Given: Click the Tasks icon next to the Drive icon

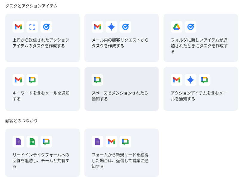Looking at the screenshot, I should (191, 27).
